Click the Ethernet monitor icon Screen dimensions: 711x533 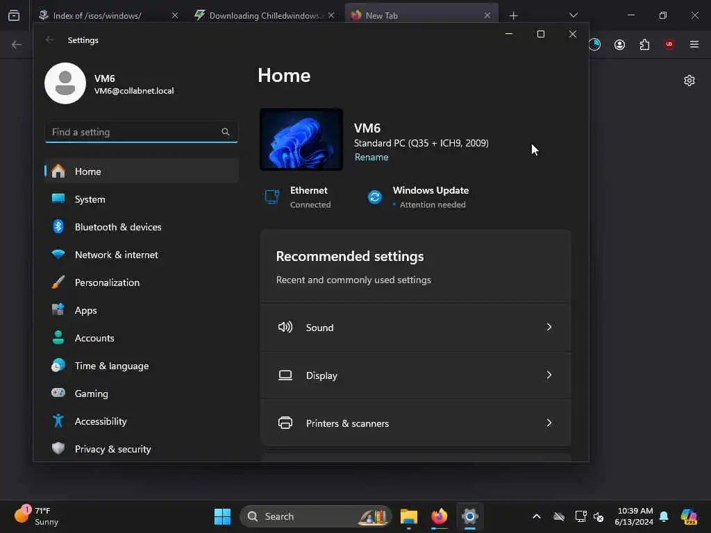pos(272,197)
